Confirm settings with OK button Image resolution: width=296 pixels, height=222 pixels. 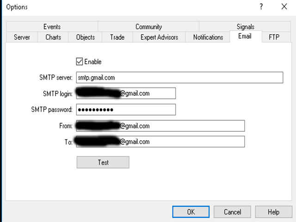click(x=191, y=212)
